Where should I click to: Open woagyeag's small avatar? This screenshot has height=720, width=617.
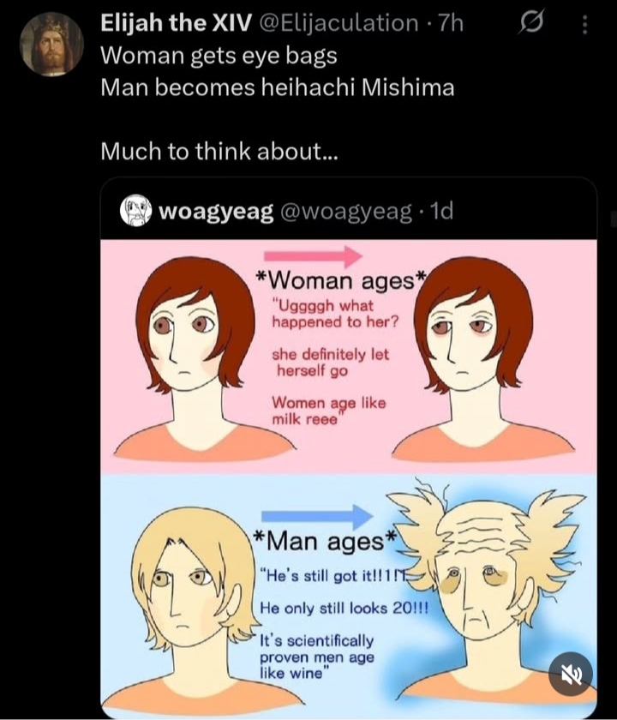click(135, 211)
